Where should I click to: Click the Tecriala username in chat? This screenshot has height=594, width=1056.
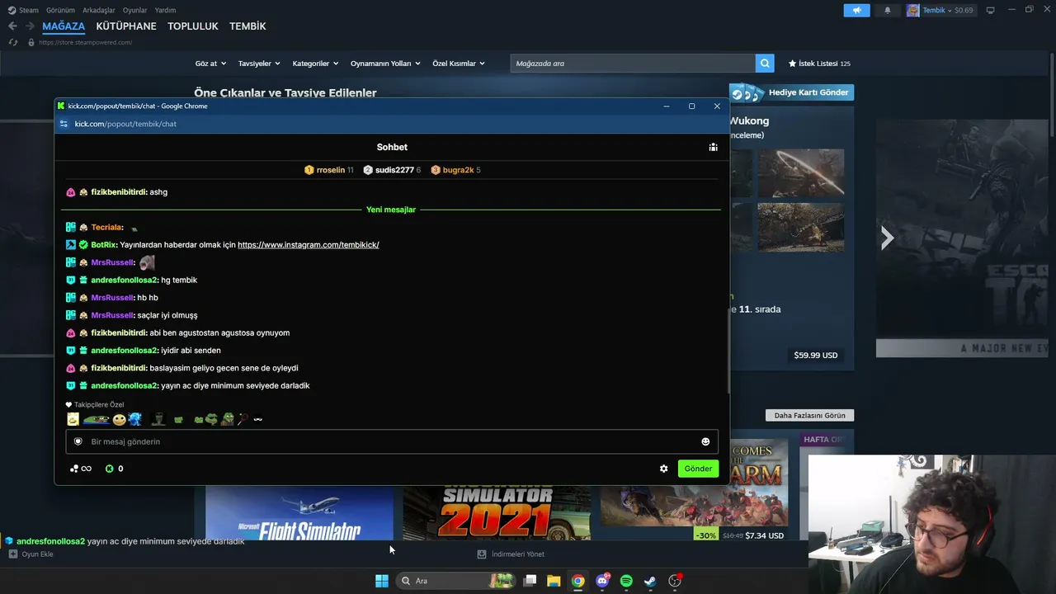[x=107, y=228]
